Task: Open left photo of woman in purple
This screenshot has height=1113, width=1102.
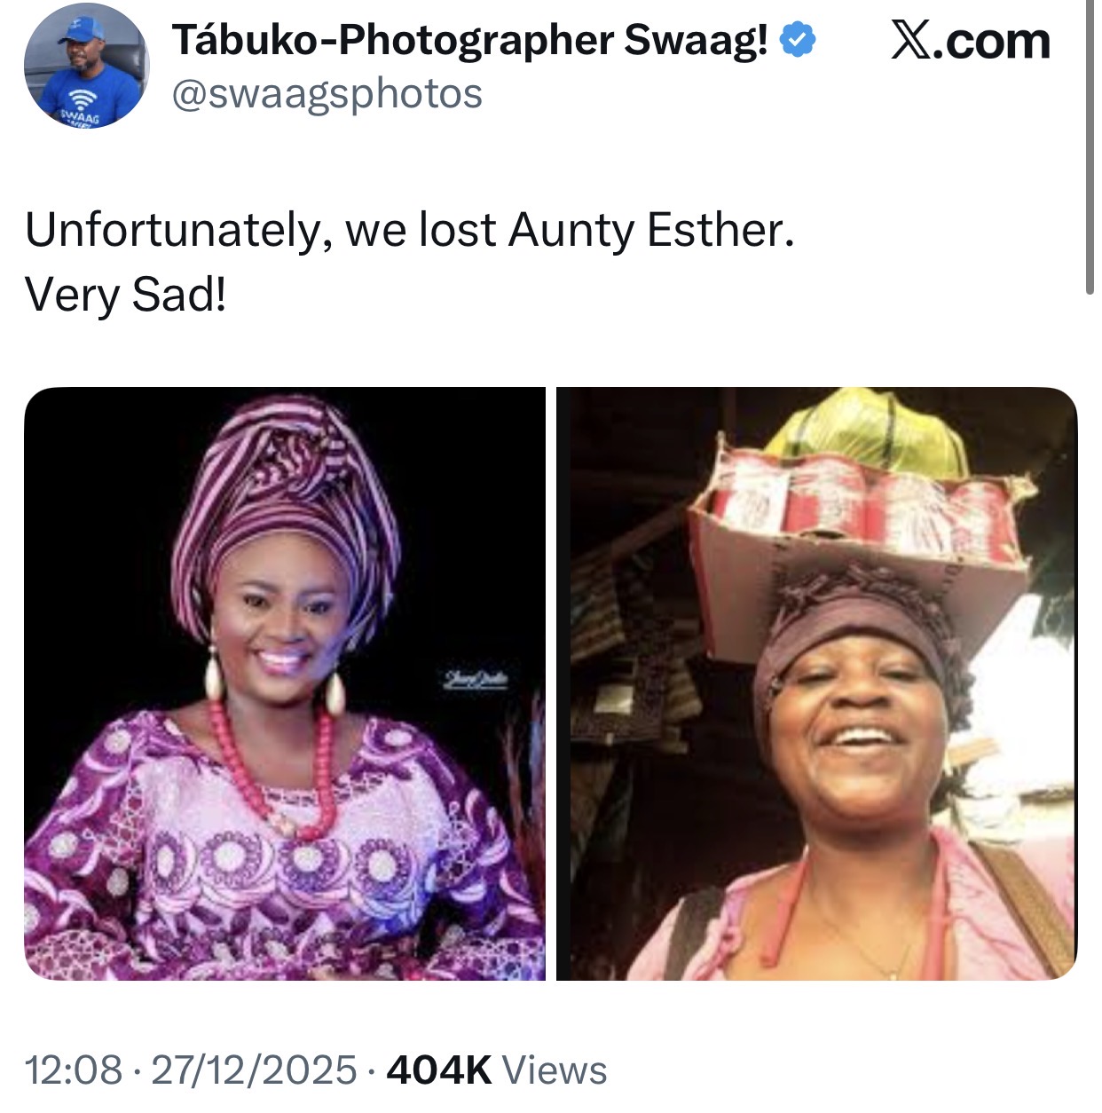Action: click(x=284, y=683)
